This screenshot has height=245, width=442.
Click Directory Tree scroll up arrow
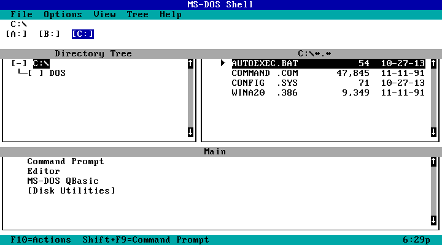pyautogui.click(x=190, y=63)
